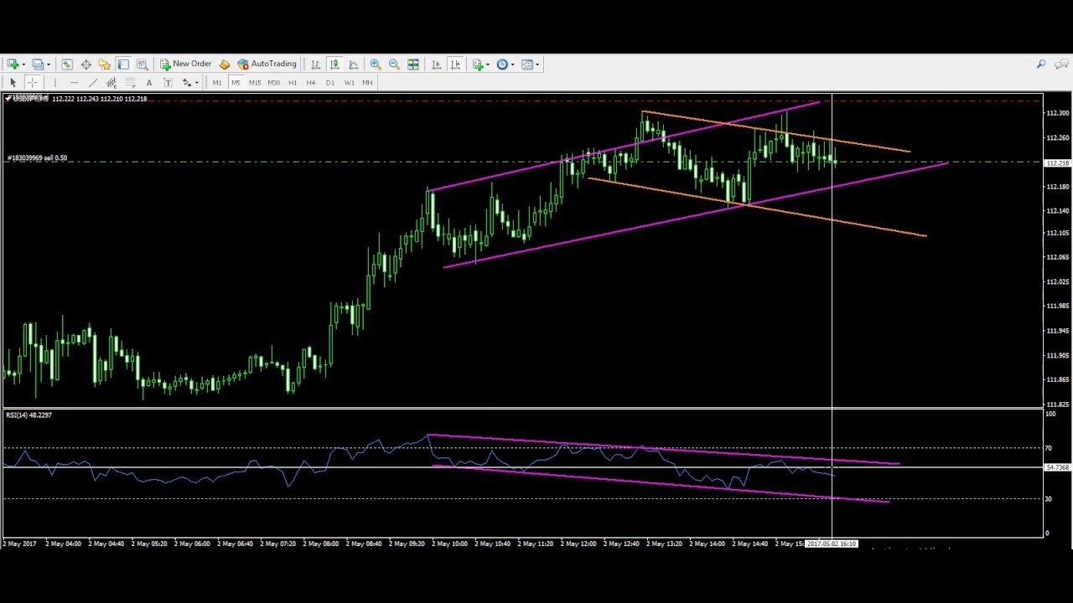Toggle the AutoTrading button
The image size is (1073, 603).
coord(267,64)
